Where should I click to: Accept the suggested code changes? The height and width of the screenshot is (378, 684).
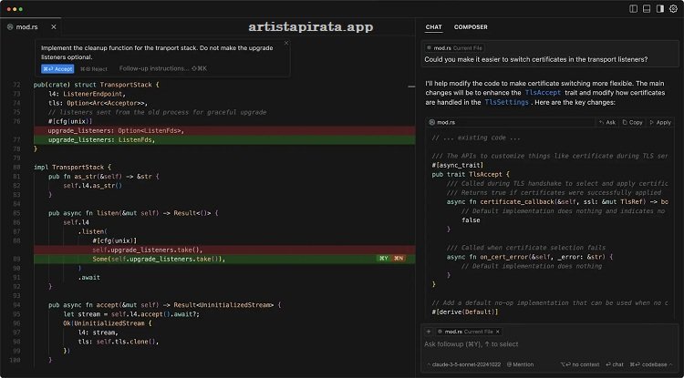57,68
